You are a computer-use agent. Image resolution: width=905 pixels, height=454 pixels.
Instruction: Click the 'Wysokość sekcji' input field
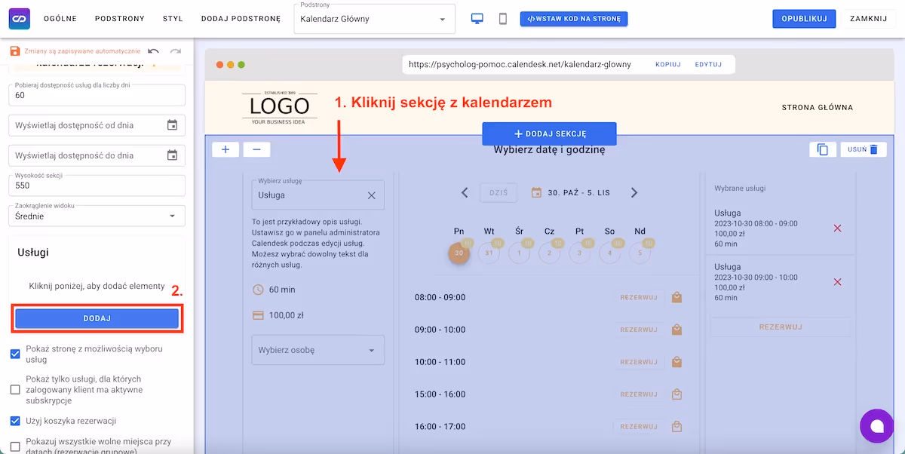click(97, 186)
